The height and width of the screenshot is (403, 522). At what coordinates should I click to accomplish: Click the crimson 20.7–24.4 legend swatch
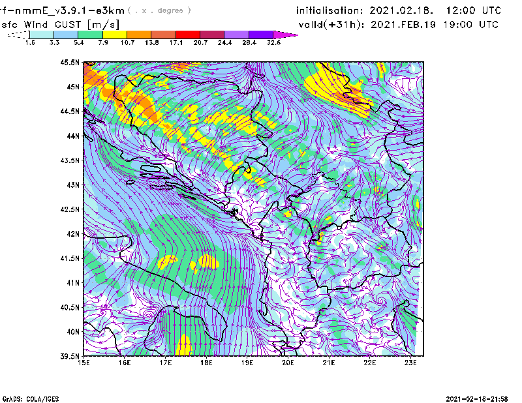[x=212, y=35]
